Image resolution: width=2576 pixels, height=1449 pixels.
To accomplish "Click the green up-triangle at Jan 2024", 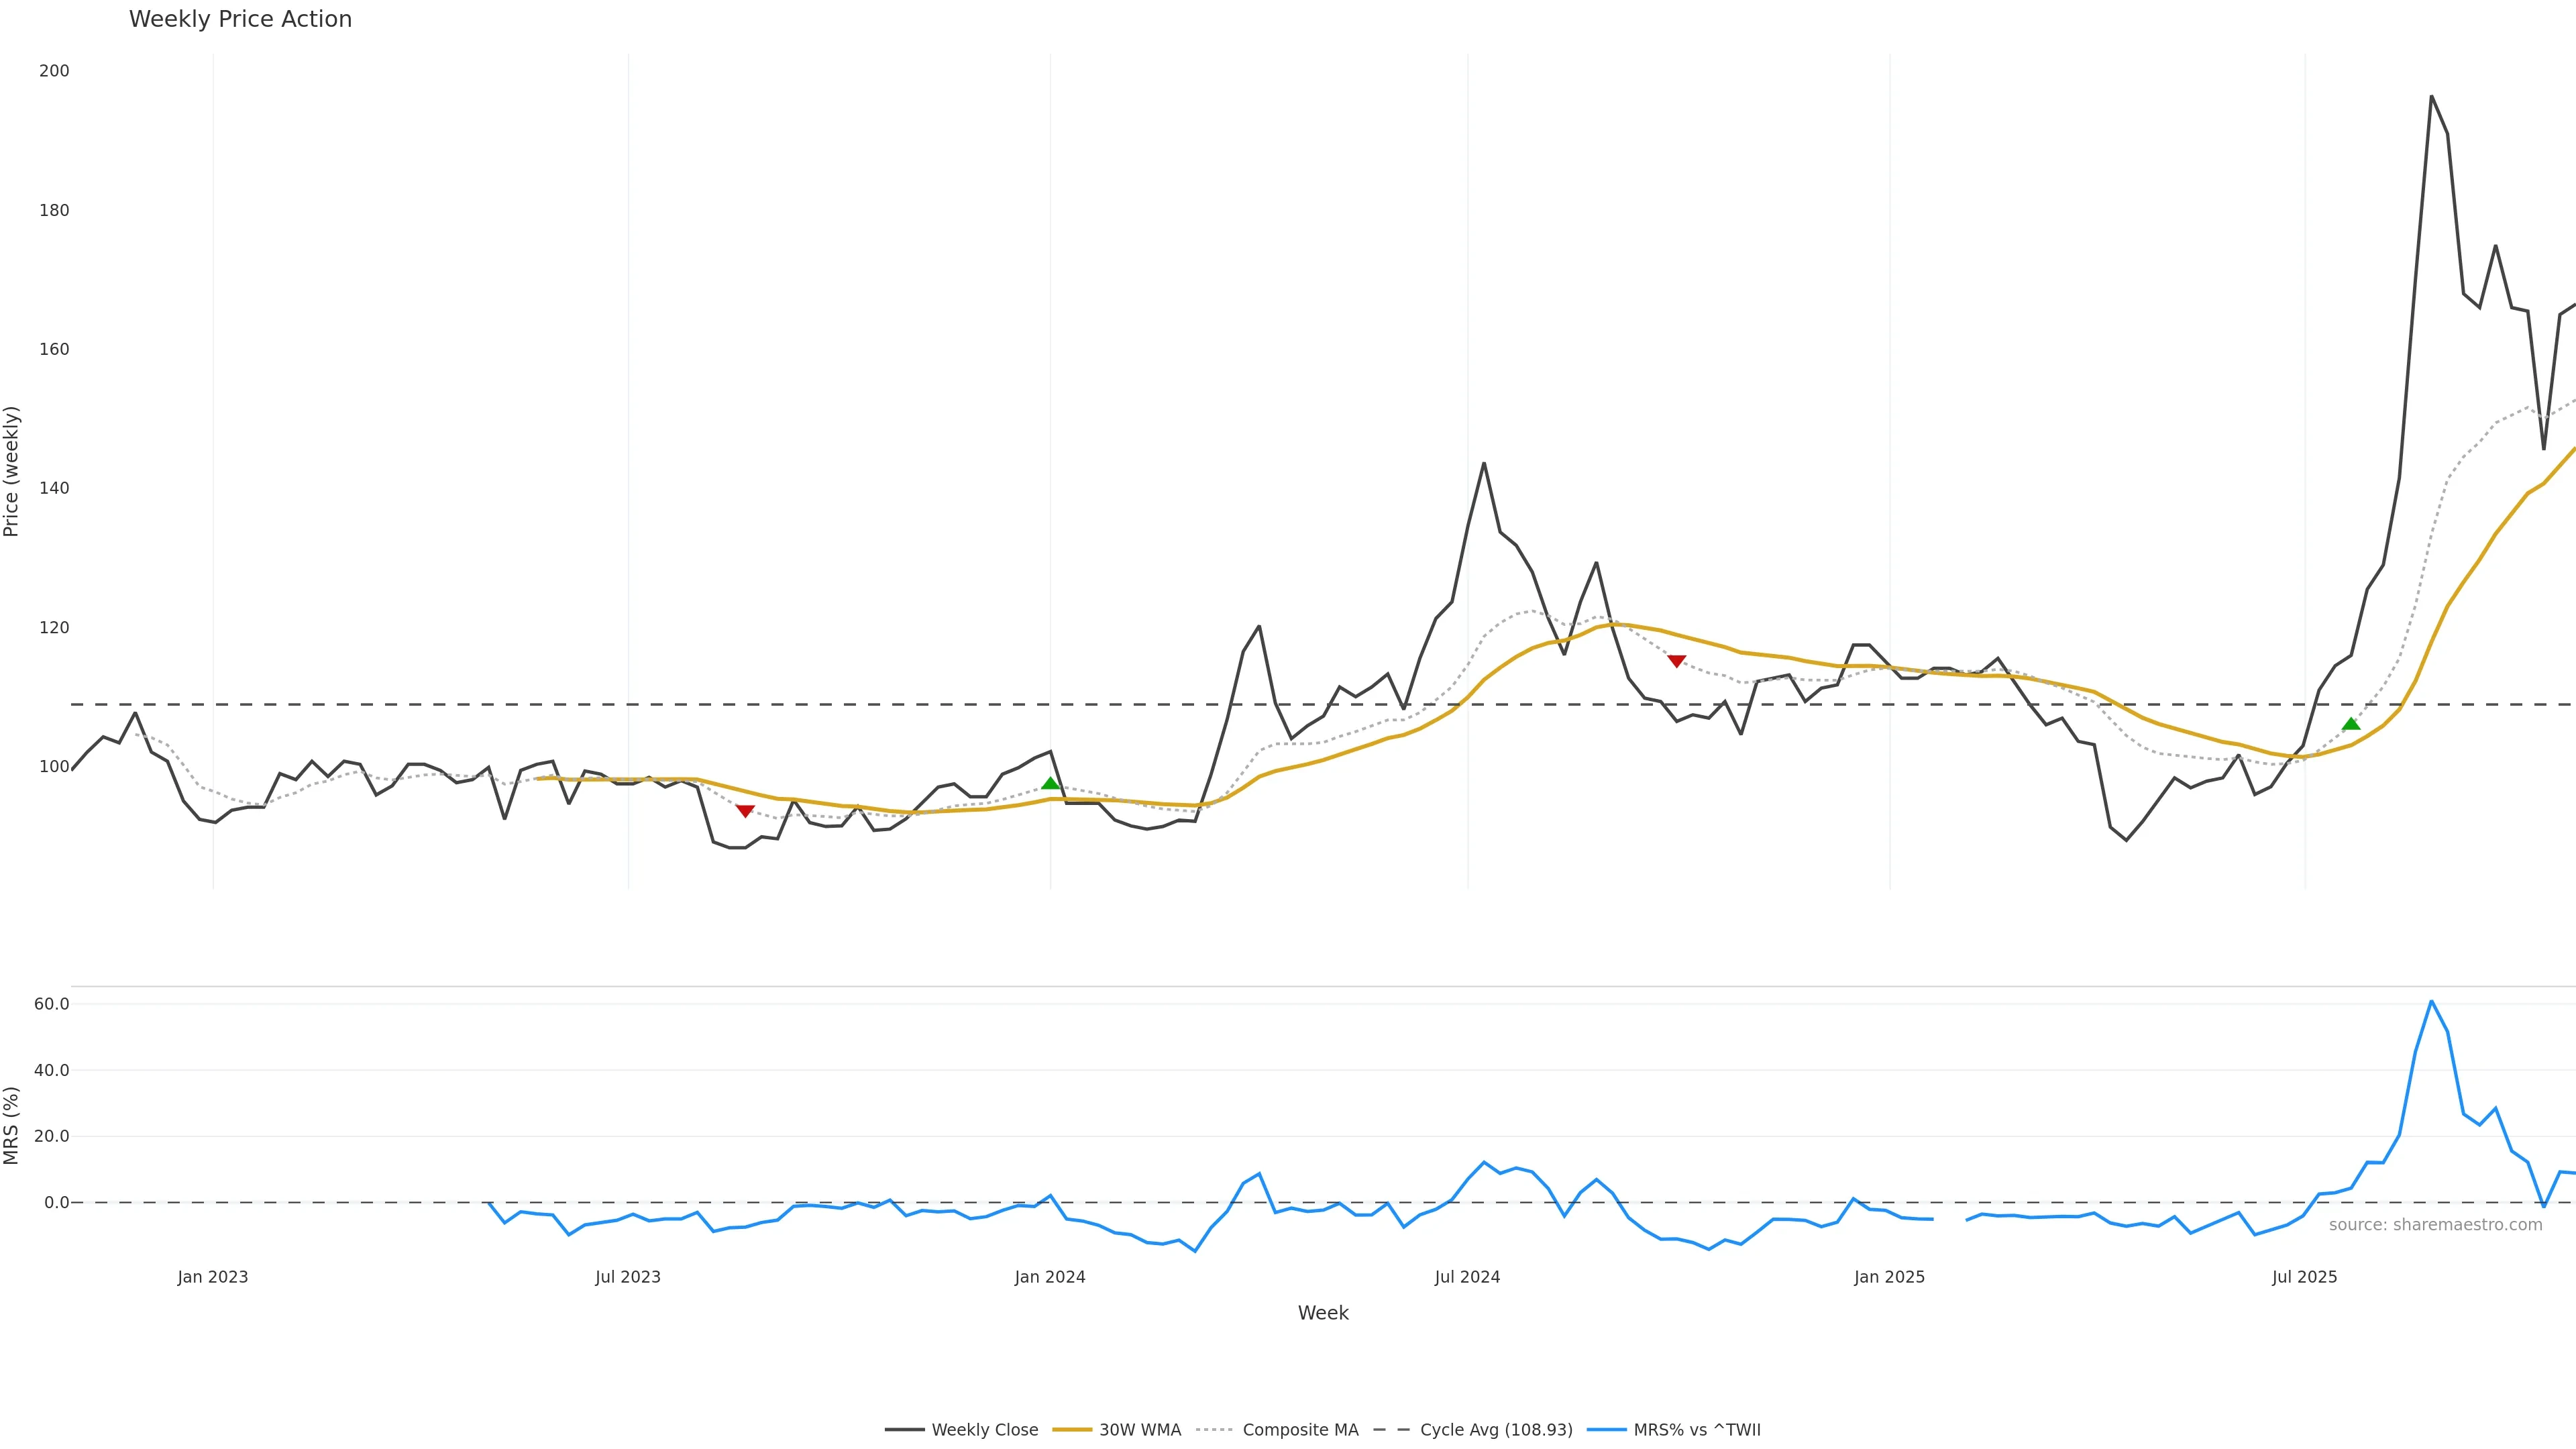I will point(1050,783).
